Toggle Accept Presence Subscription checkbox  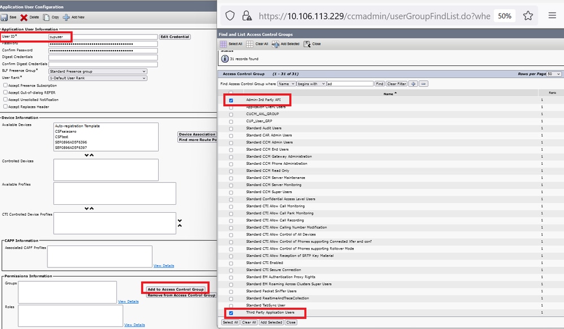click(6, 85)
